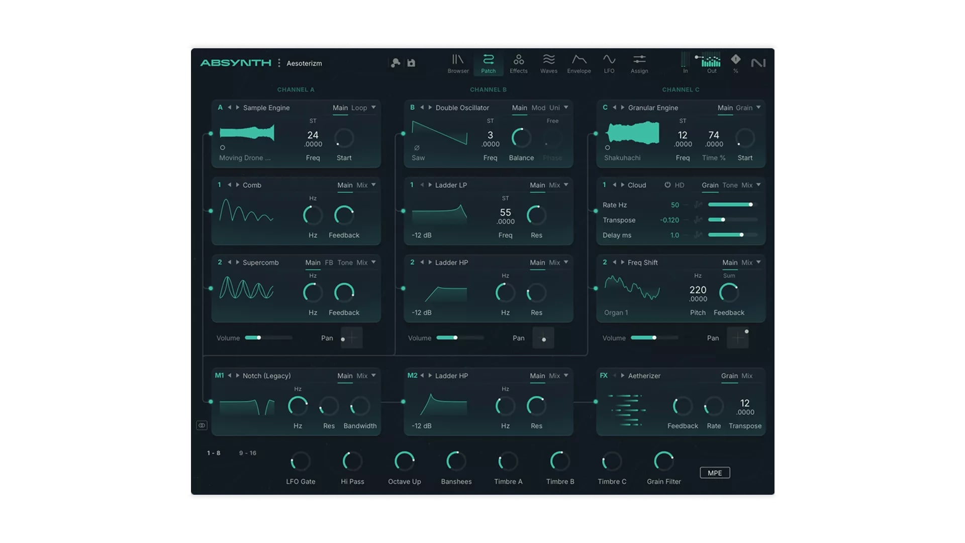Switch to the Waves page
The width and height of the screenshot is (965, 543).
[548, 63]
